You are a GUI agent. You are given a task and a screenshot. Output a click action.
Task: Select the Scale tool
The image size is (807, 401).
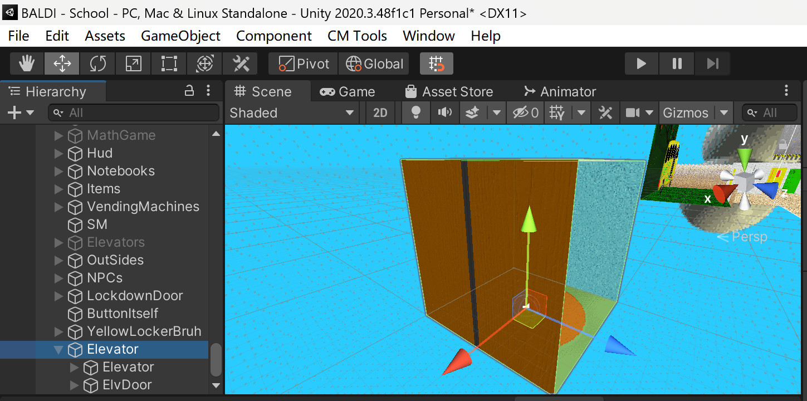(x=133, y=63)
